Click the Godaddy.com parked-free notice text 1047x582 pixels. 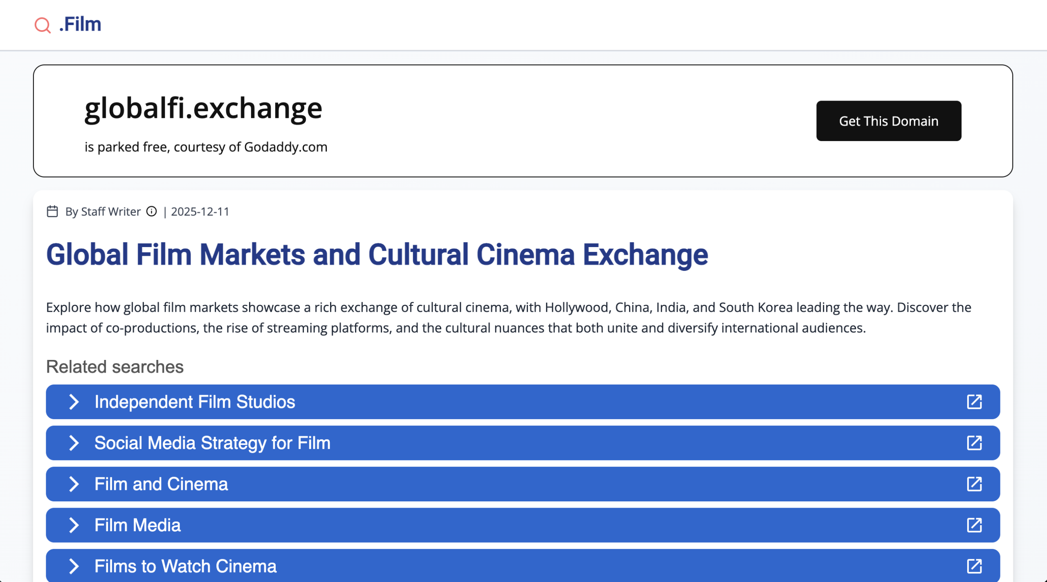(206, 148)
